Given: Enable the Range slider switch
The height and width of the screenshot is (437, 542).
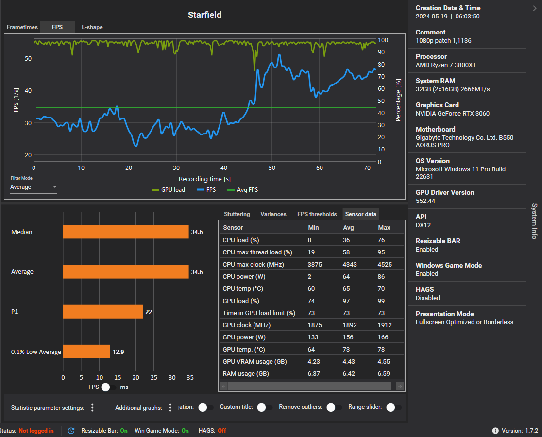Looking at the screenshot, I should [394, 408].
